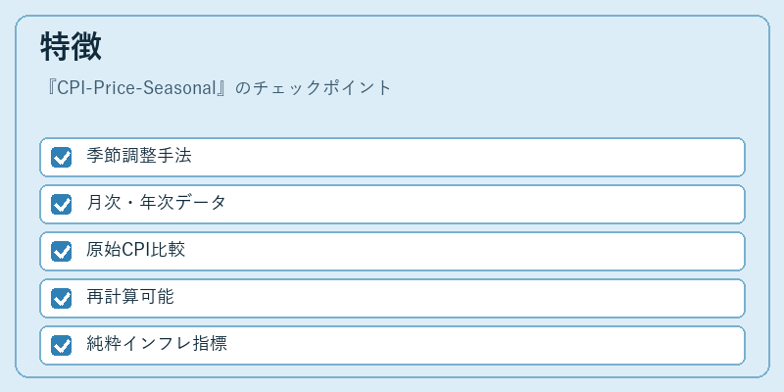The width and height of the screenshot is (784, 392).
Task: Click the のチェックポイント subtitle text
Action: [314, 88]
